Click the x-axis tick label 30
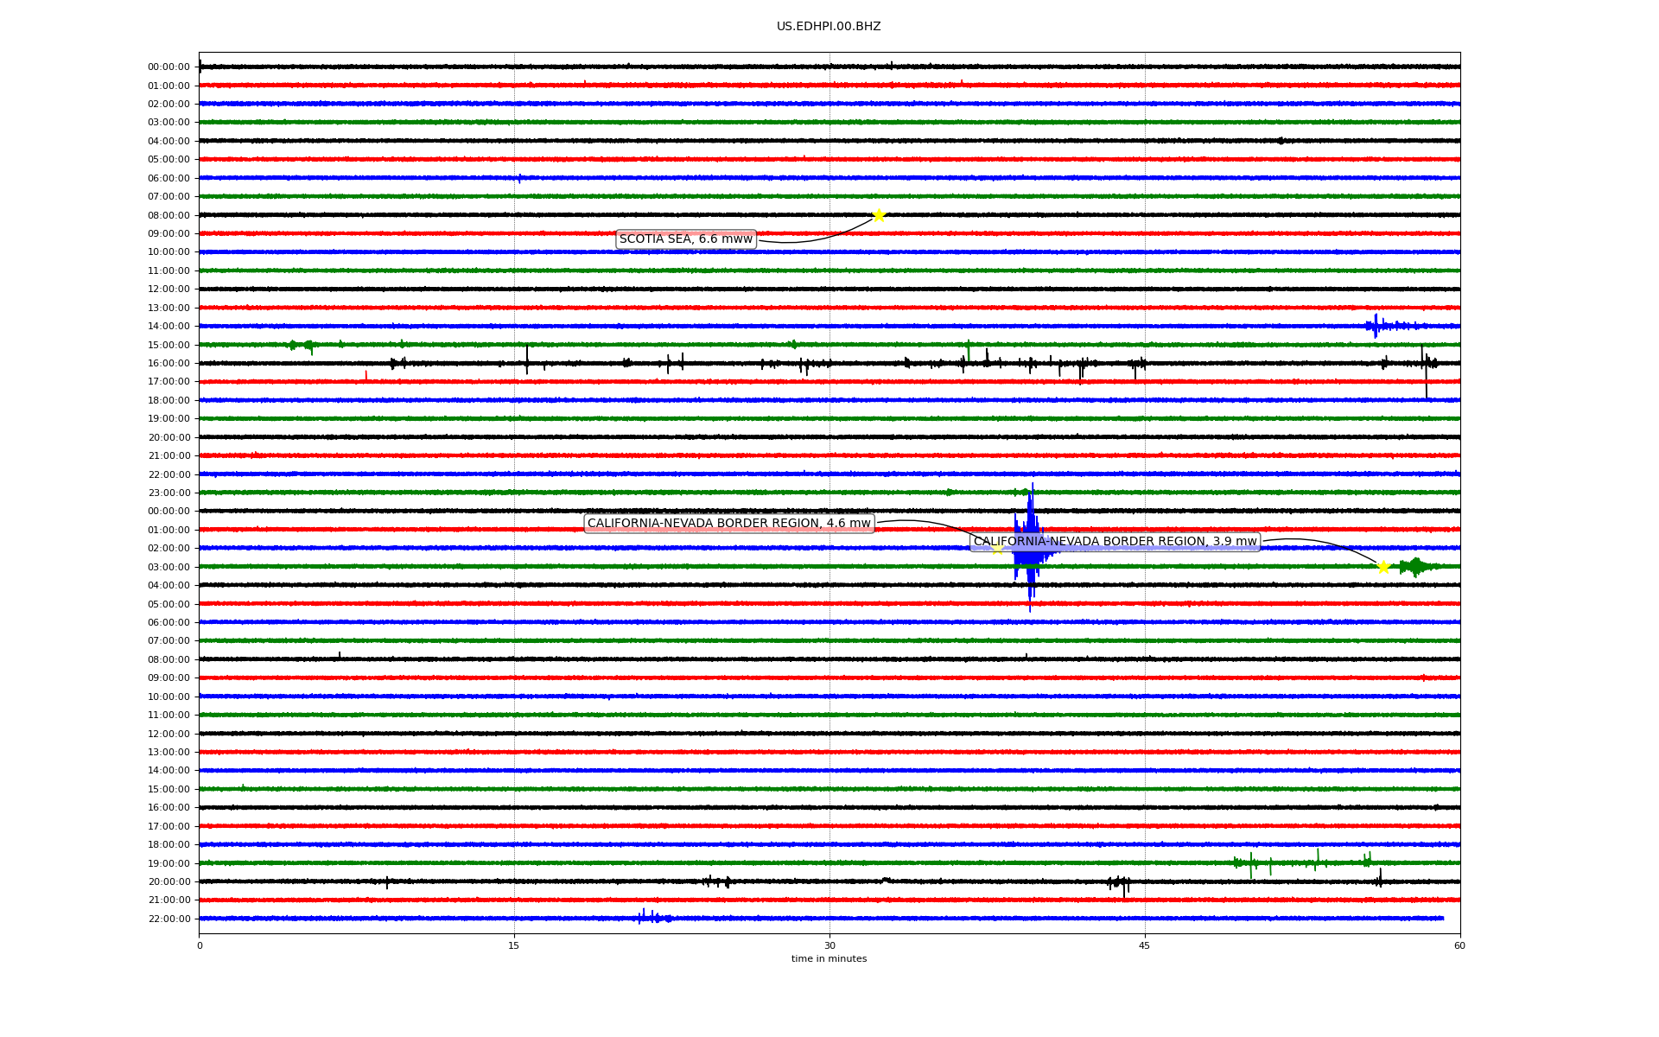The image size is (1659, 1037). [829, 945]
